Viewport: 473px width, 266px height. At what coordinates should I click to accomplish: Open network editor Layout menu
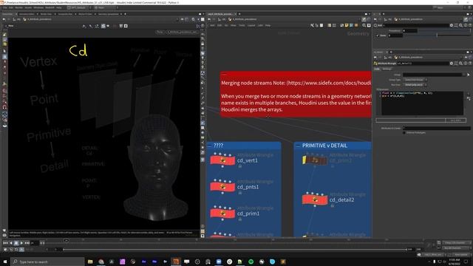pyautogui.click(x=251, y=25)
